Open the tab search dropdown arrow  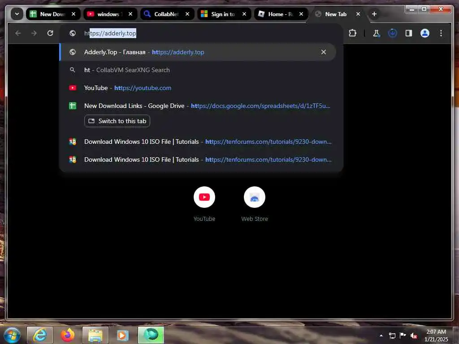[x=17, y=14]
